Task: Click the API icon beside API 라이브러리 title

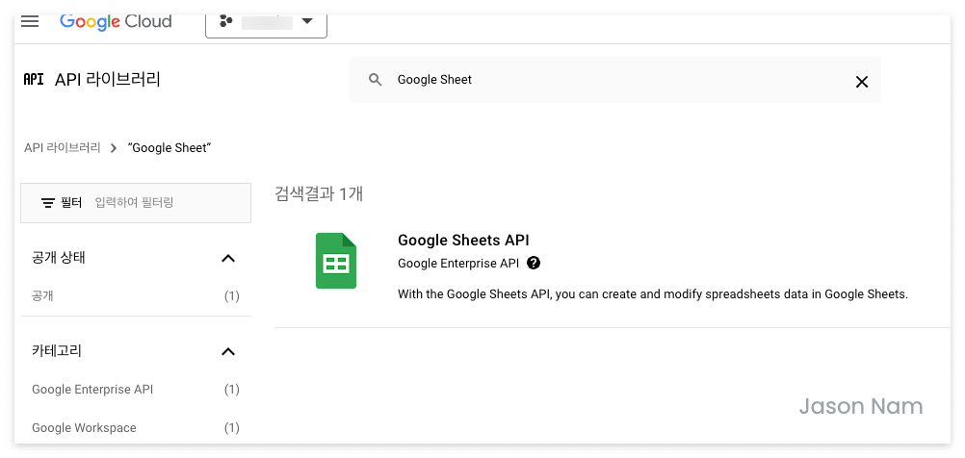Action: pyautogui.click(x=34, y=80)
